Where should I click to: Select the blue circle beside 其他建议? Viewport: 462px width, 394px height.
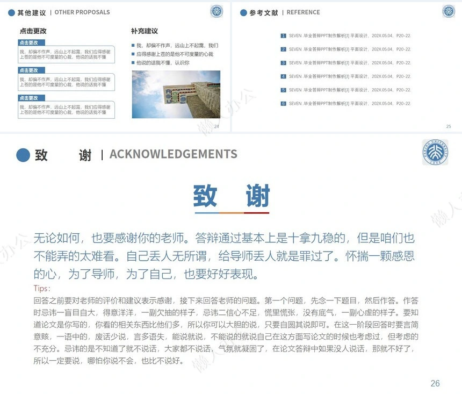click(x=11, y=12)
